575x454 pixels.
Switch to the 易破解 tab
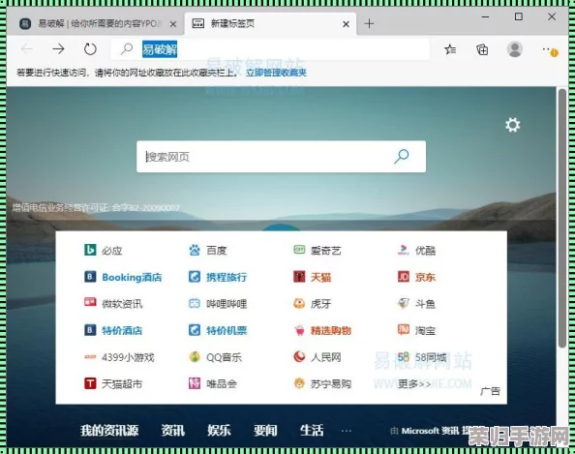(x=96, y=24)
